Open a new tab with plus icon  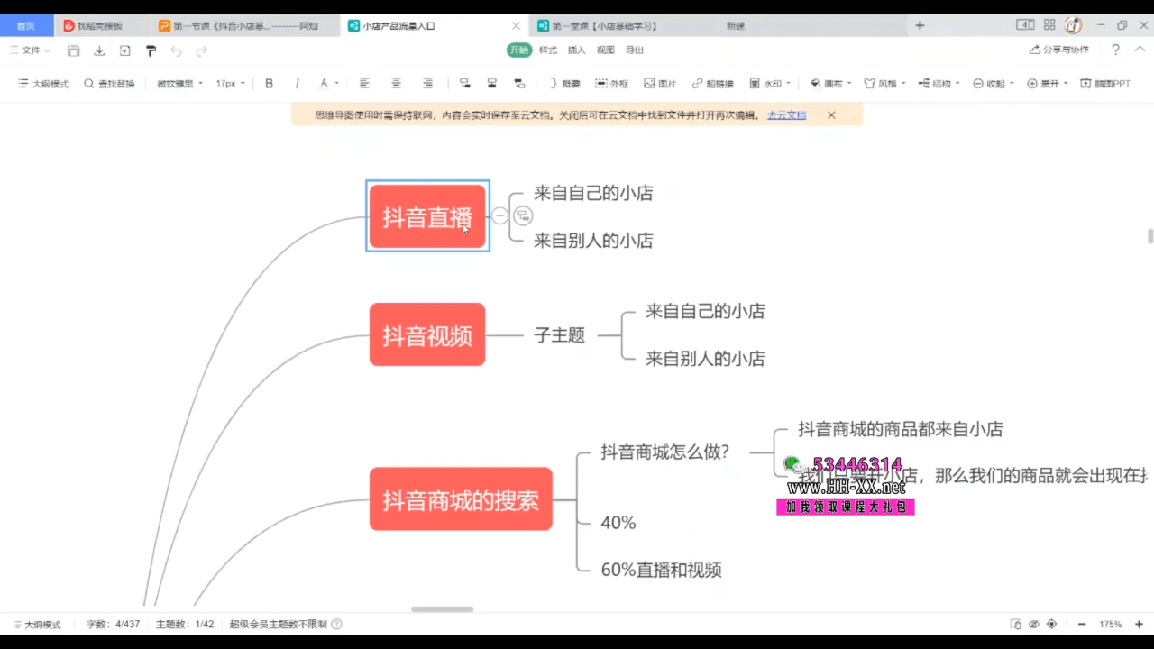920,26
